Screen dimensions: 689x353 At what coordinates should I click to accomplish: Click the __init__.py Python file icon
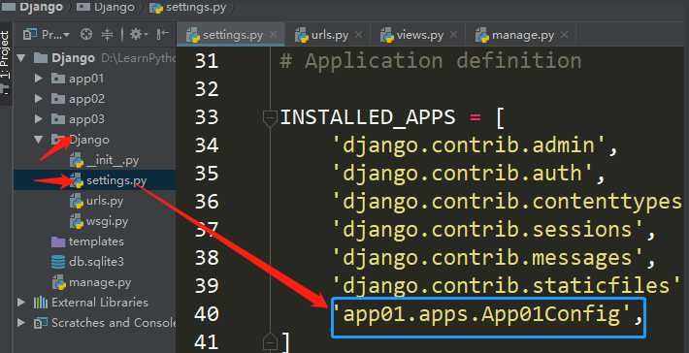[77, 160]
